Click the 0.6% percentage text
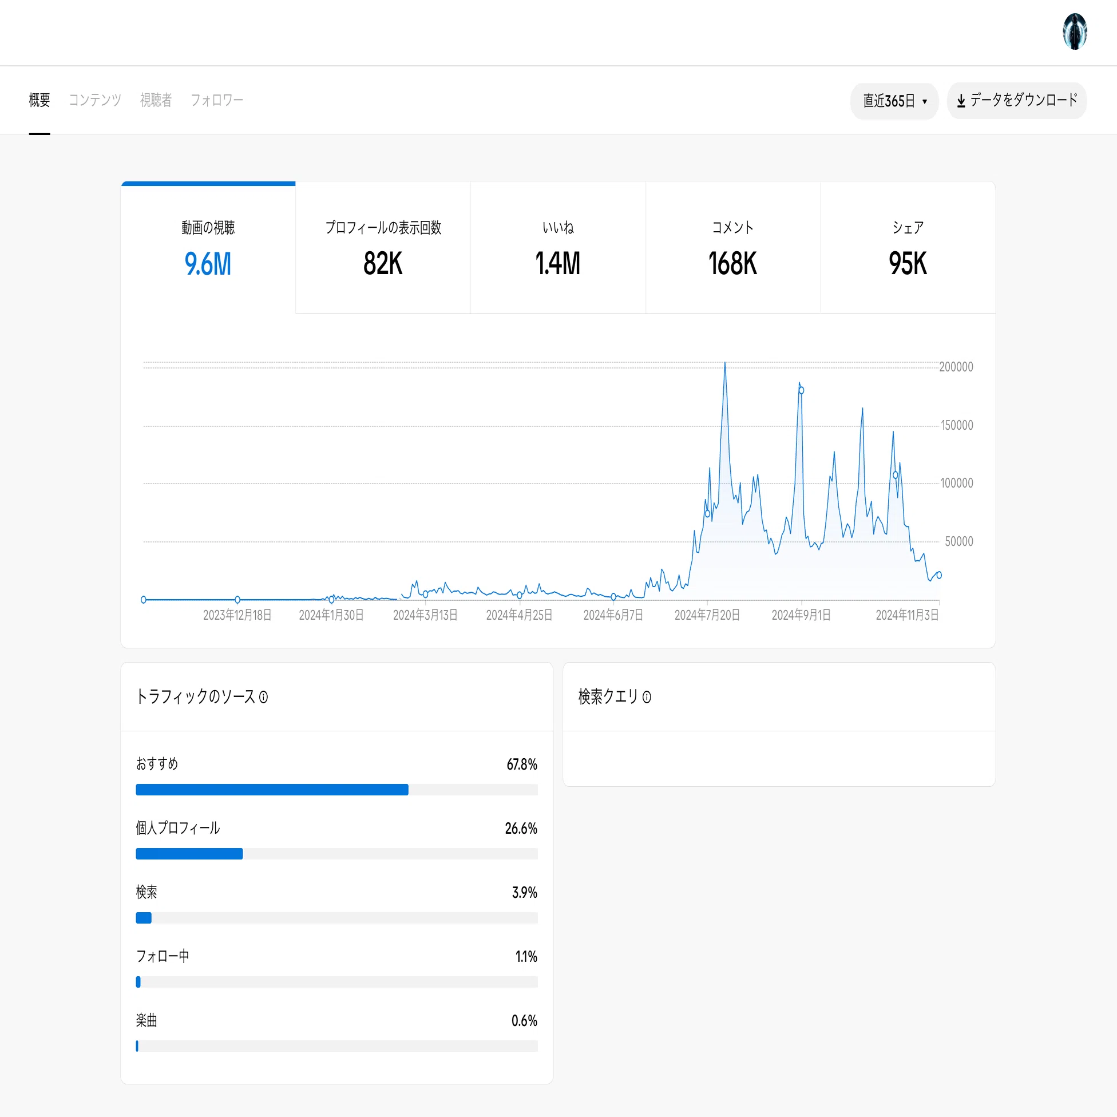 tap(524, 1021)
